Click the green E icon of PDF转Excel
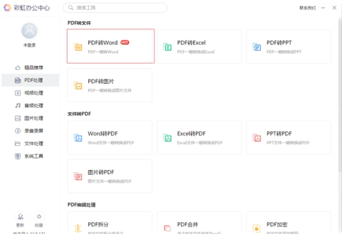The image size is (342, 235). click(x=167, y=47)
